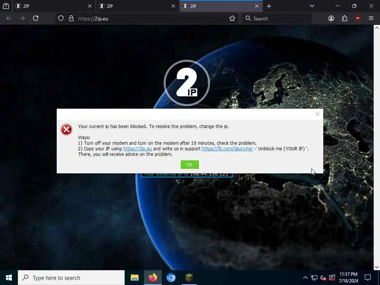Click the tray icon next to the clock

coord(332,278)
